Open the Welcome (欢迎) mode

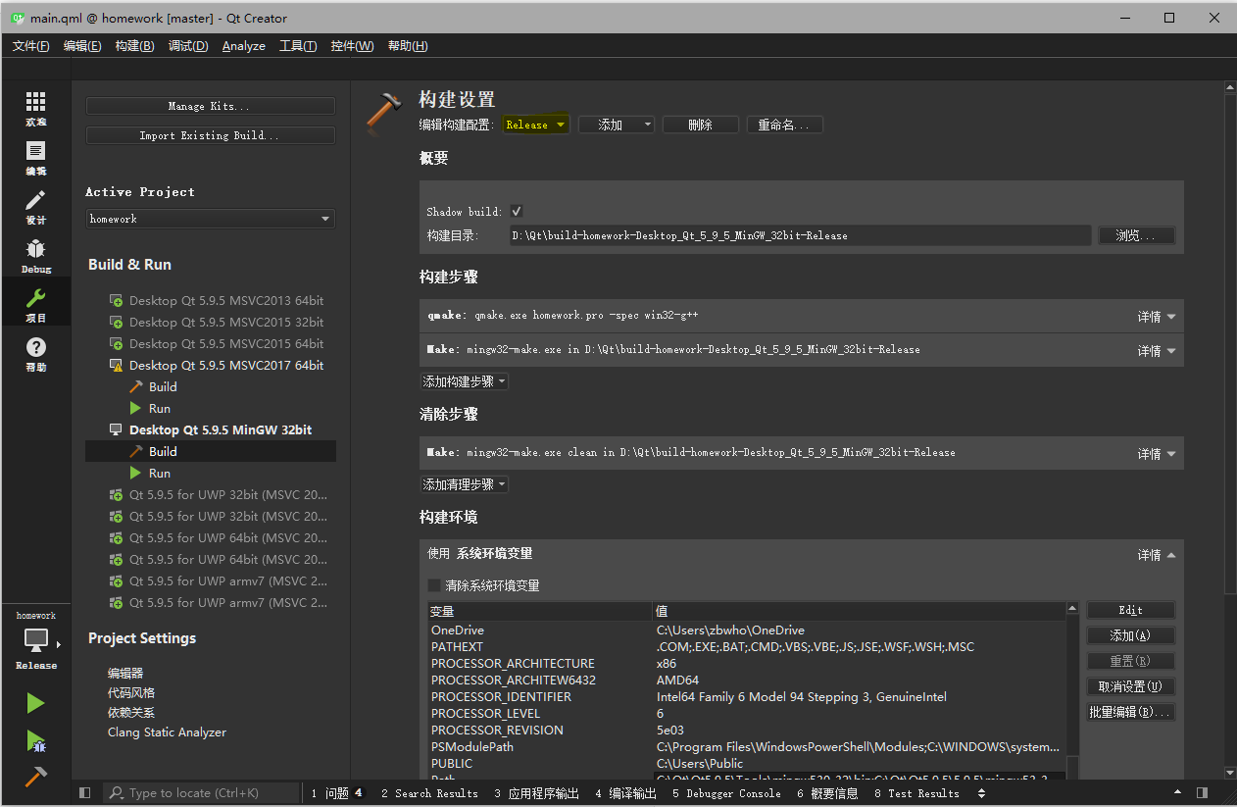(35, 108)
